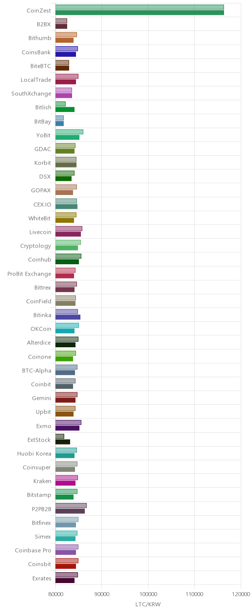Select the Bitlish dark green lower bar
The image size is (251, 613).
tap(65, 110)
